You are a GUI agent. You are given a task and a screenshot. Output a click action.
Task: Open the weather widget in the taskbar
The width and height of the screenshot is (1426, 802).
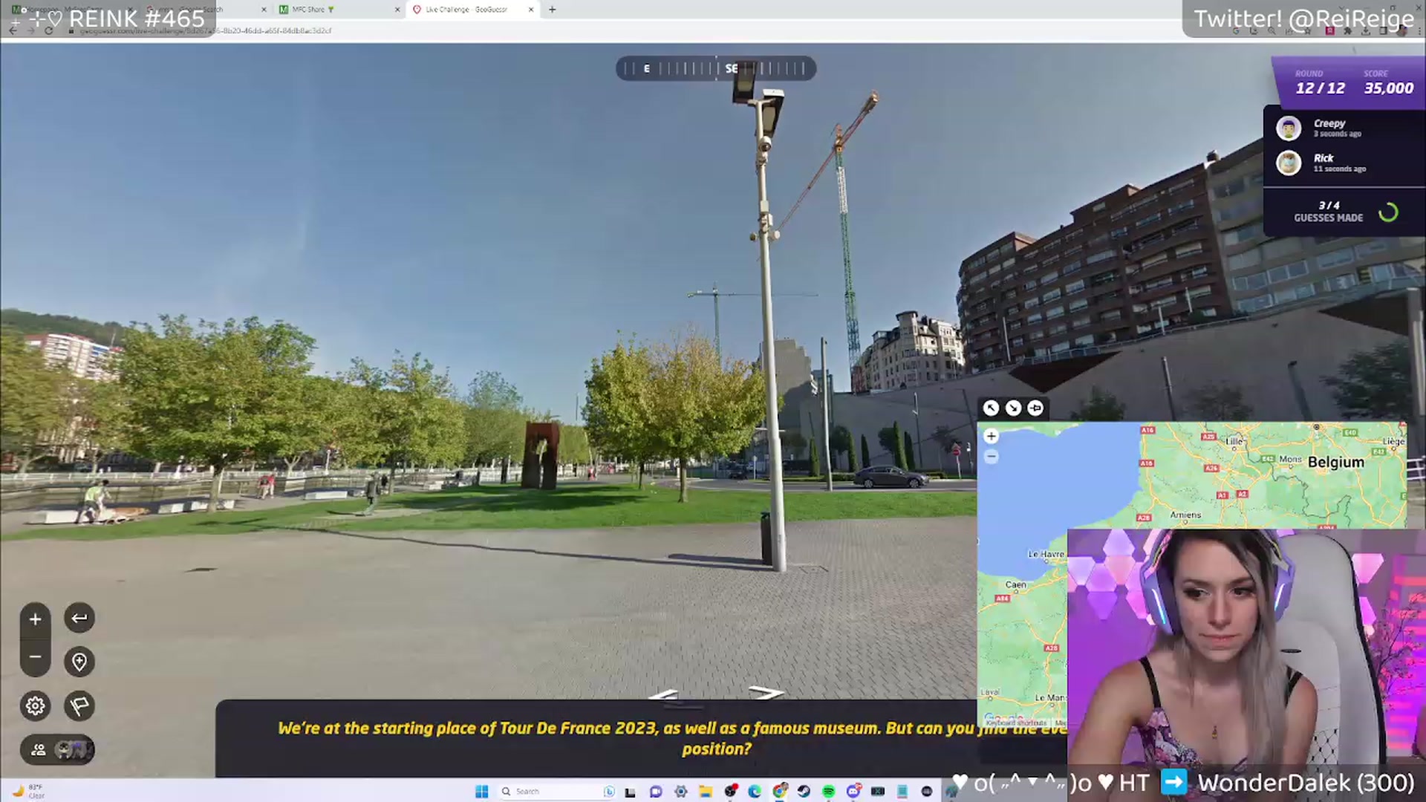point(28,792)
